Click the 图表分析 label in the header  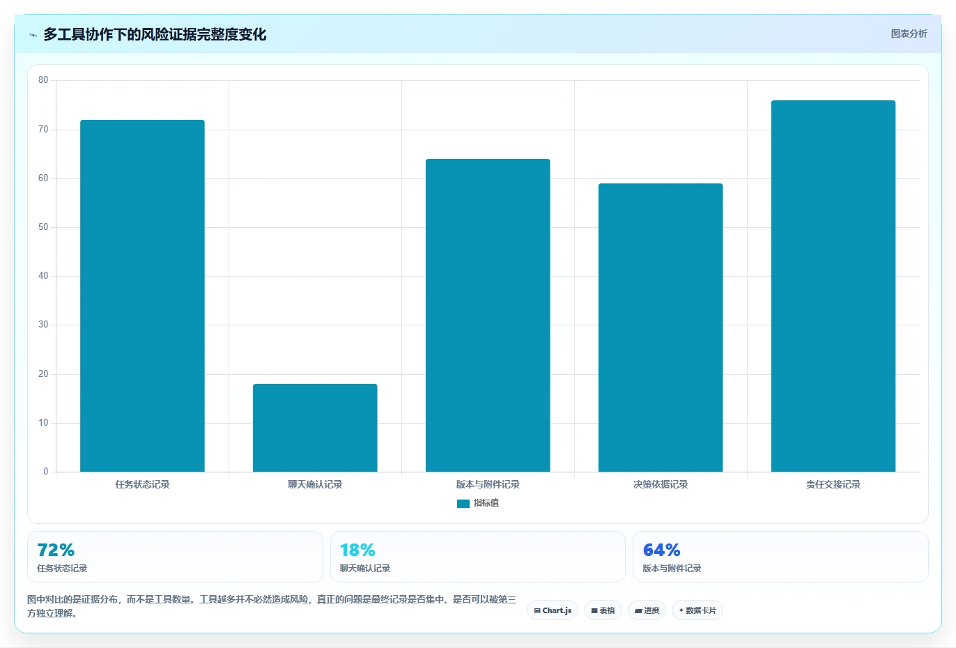(x=909, y=33)
